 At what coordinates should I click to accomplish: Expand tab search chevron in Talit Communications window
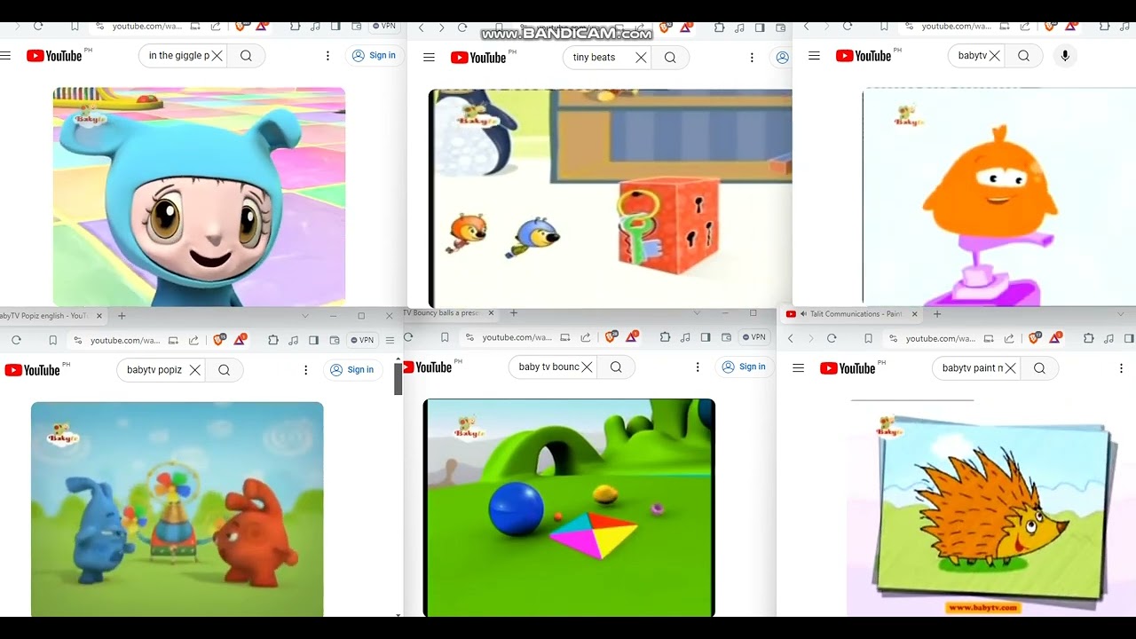(1120, 314)
